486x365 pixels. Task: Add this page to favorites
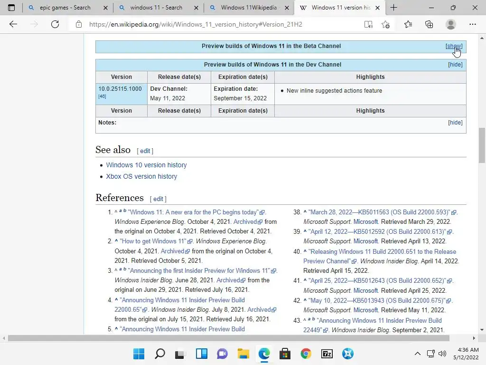coord(385,24)
